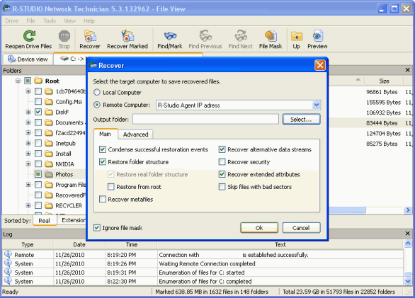Expand the RECYCLER folder node

point(28,205)
